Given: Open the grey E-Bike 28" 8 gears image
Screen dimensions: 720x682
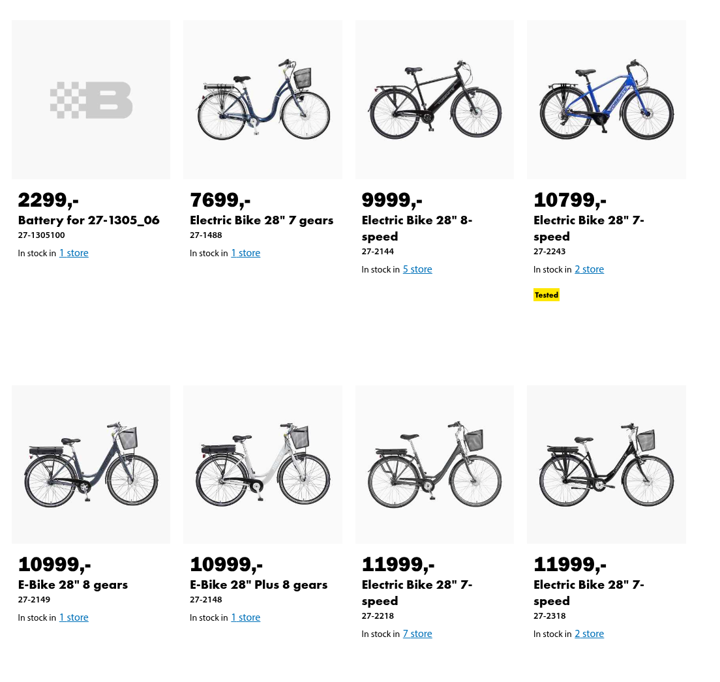Looking at the screenshot, I should point(91,464).
